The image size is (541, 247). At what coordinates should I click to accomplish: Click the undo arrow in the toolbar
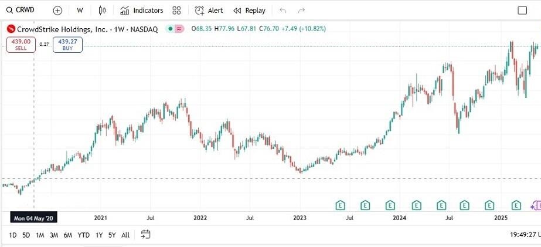tap(283, 11)
